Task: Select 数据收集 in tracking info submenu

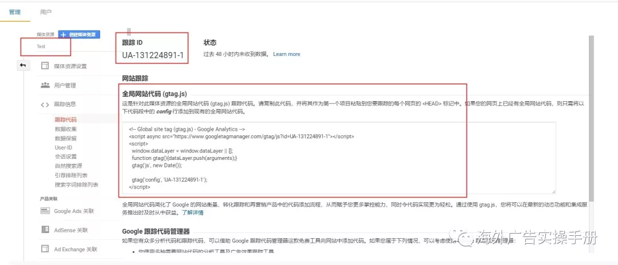Action: [65, 129]
